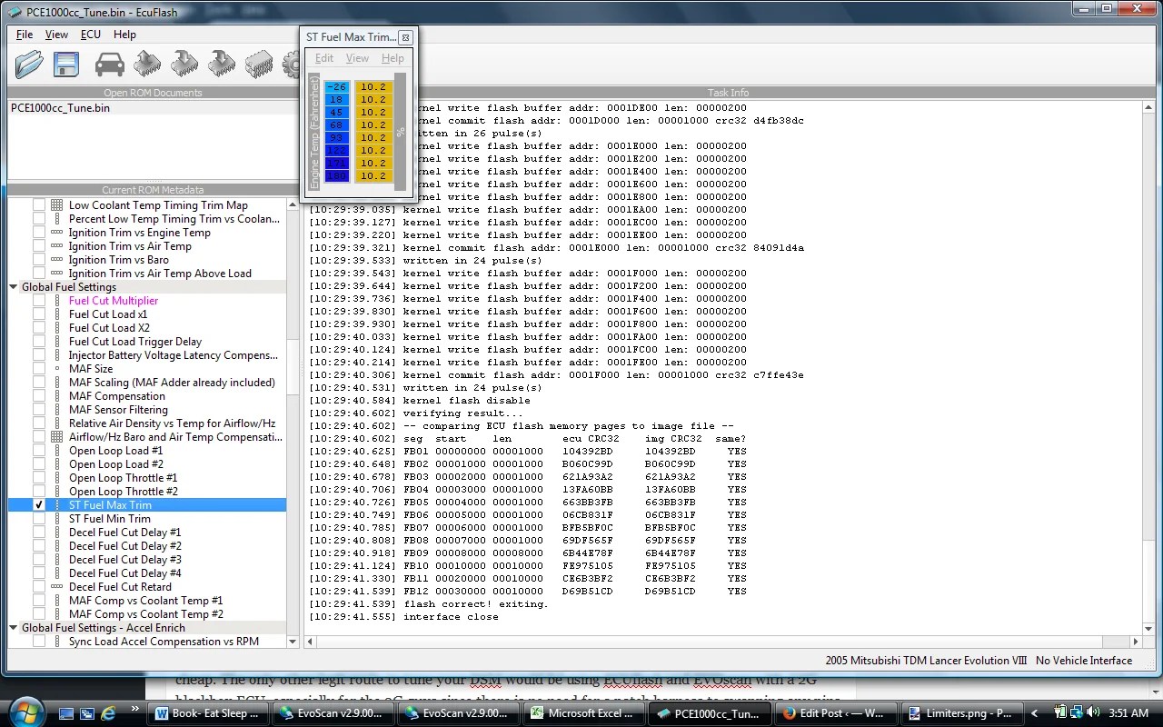Click the dot icon beside MAF Size
The image size is (1163, 727).
(56, 369)
